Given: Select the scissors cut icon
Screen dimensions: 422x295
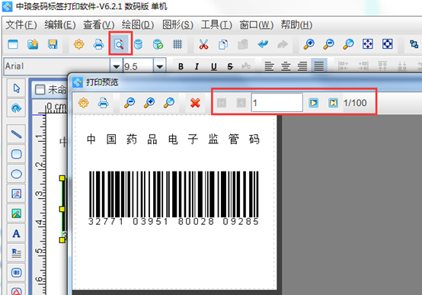Looking at the screenshot, I should (x=203, y=44).
